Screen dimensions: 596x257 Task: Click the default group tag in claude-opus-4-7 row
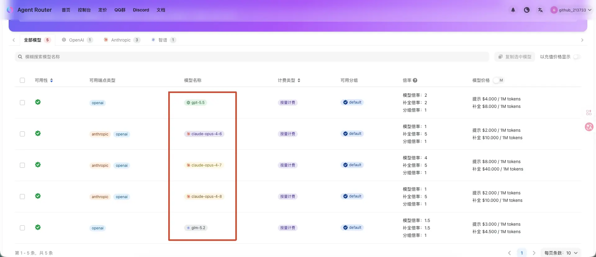352,165
